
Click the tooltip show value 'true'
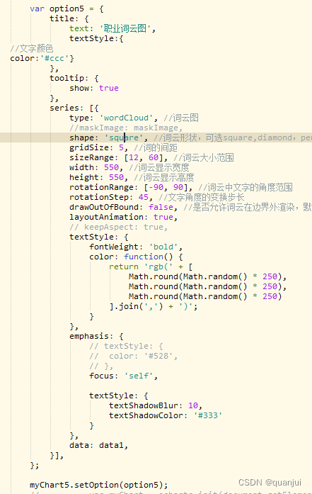pyautogui.click(x=109, y=88)
